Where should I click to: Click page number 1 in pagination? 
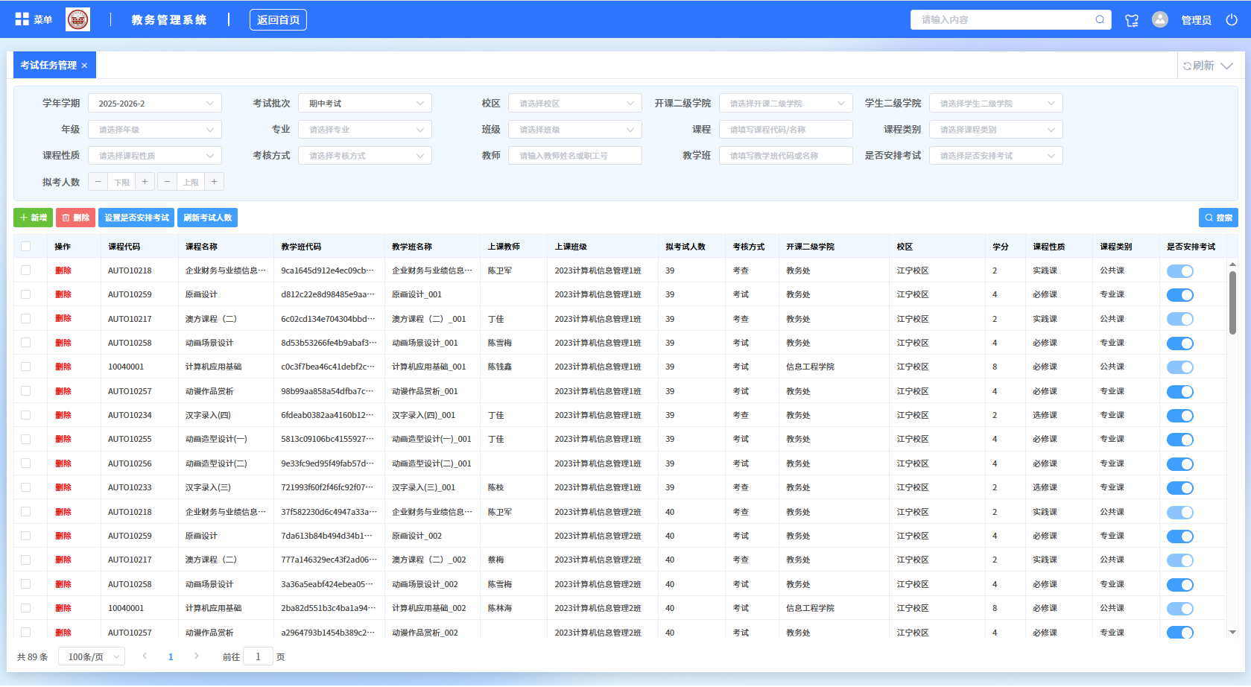[171, 656]
